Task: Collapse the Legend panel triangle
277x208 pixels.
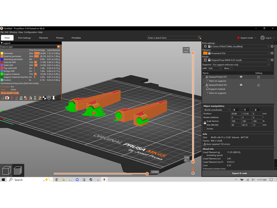Action: tap(1, 43)
